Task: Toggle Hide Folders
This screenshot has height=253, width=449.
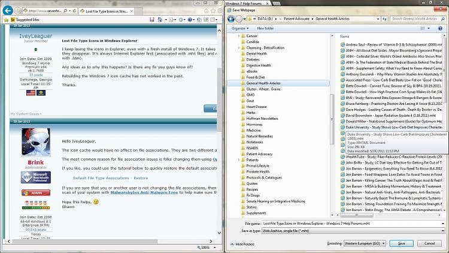Action: [242, 244]
